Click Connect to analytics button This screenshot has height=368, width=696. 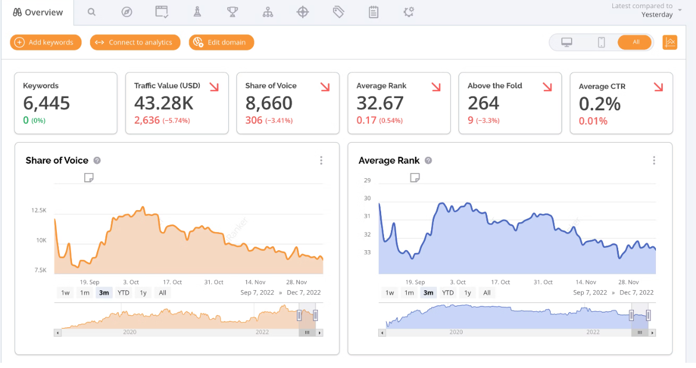pos(135,42)
